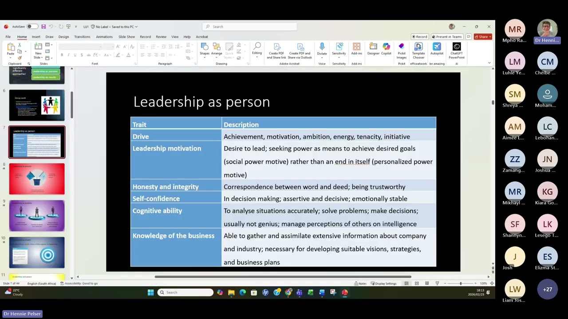Select the purple slide 9 thumbnail
568x319 pixels.
(x=37, y=216)
